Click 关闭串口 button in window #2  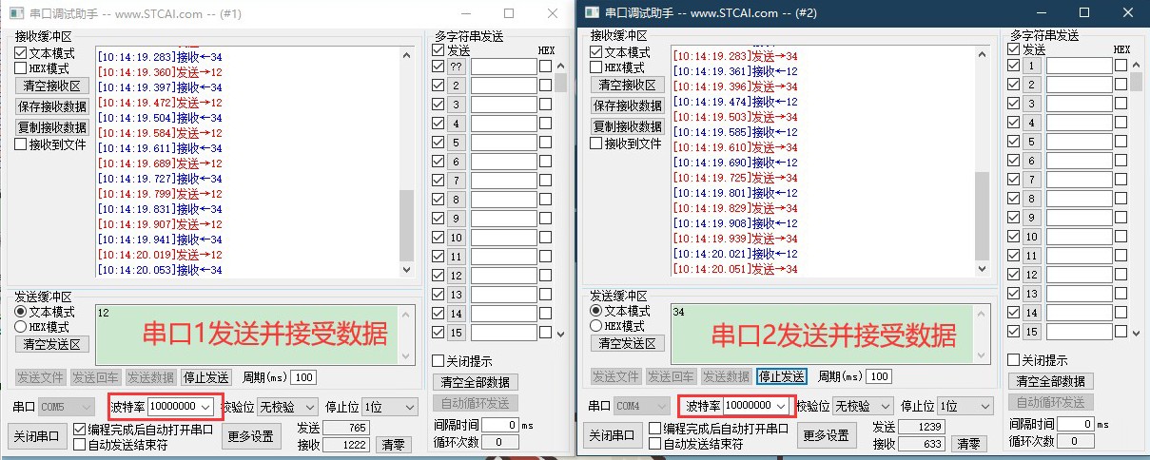pos(613,435)
